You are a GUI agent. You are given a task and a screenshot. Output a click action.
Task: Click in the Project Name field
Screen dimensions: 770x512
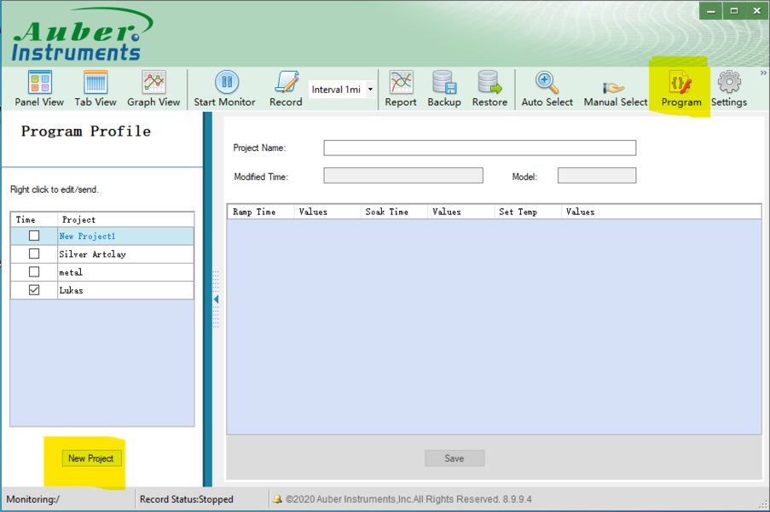point(479,148)
